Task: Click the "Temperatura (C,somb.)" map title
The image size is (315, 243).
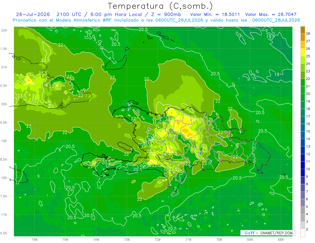Action: tap(160, 6)
